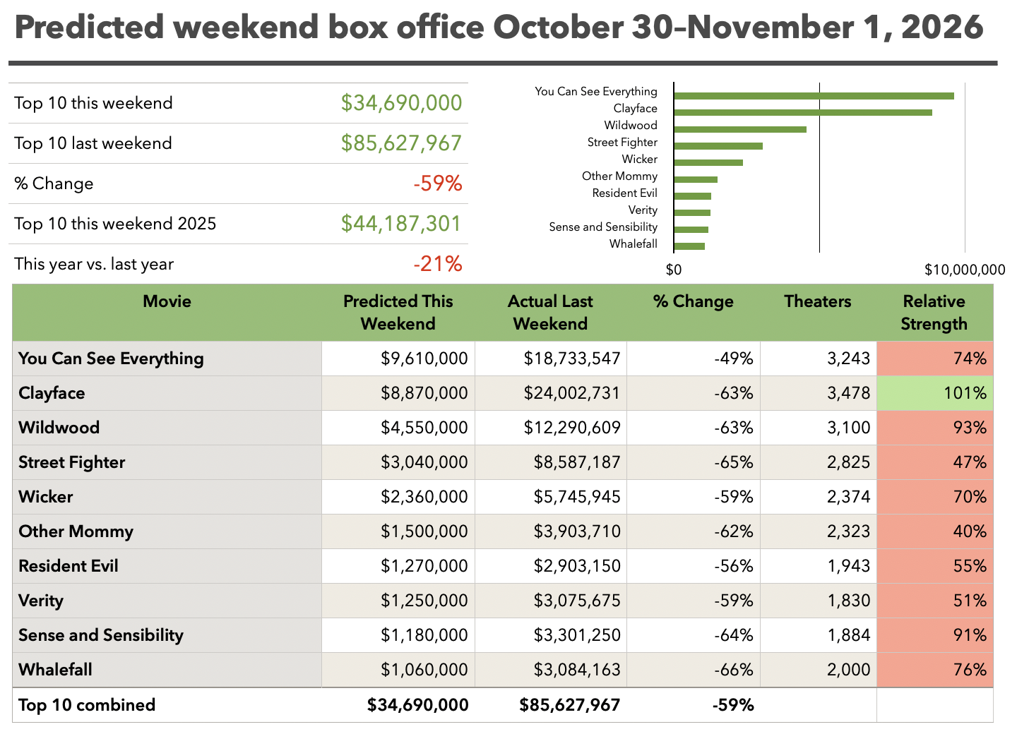Select the 'This year vs. last year' label
1017x734 pixels.
point(94,264)
